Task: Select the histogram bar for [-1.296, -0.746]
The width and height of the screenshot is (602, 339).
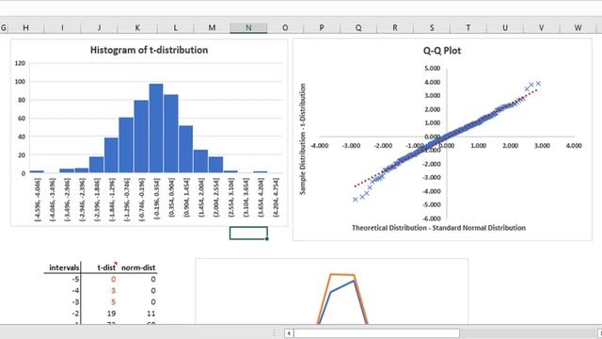Action: (126, 145)
